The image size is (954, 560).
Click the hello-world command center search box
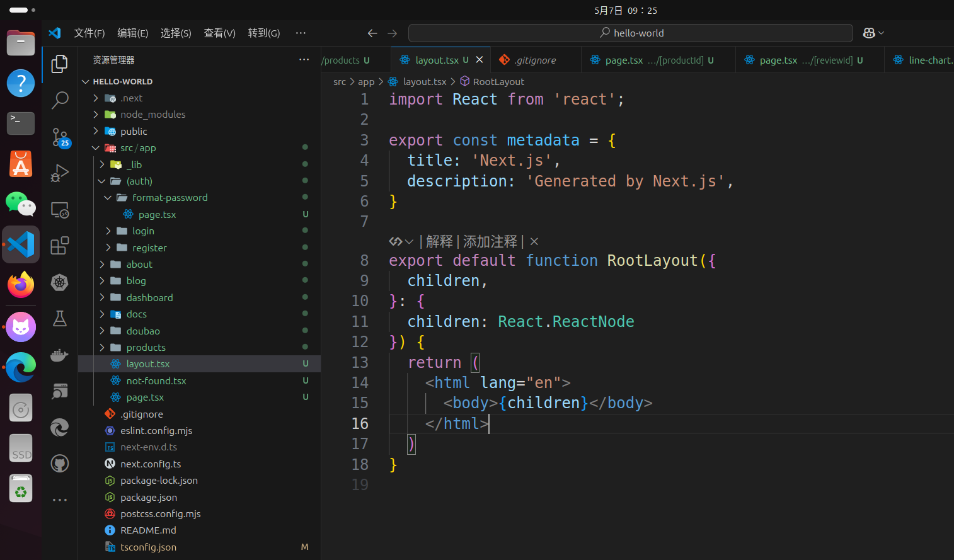630,33
